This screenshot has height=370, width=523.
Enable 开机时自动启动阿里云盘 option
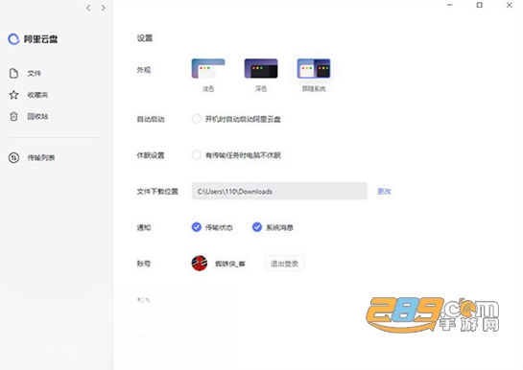pos(197,119)
